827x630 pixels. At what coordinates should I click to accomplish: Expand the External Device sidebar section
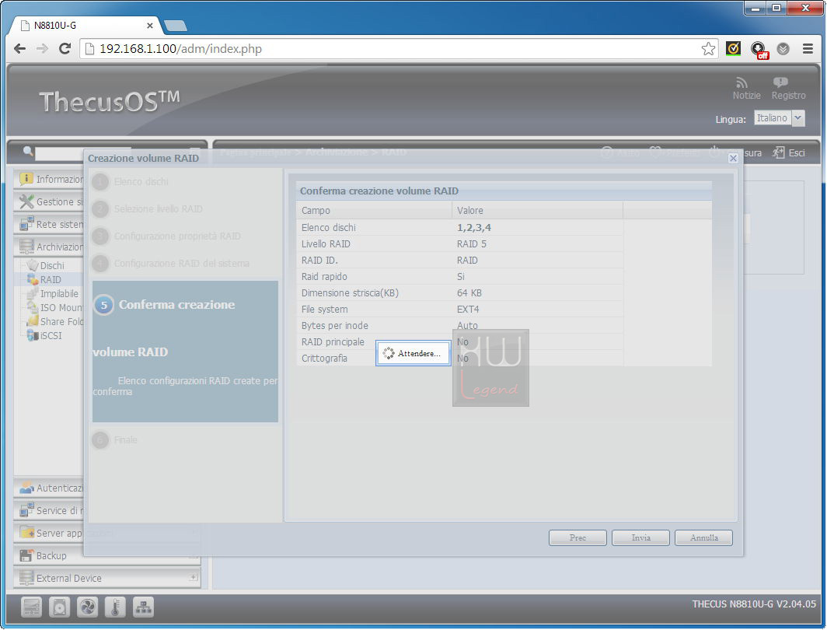coord(107,579)
